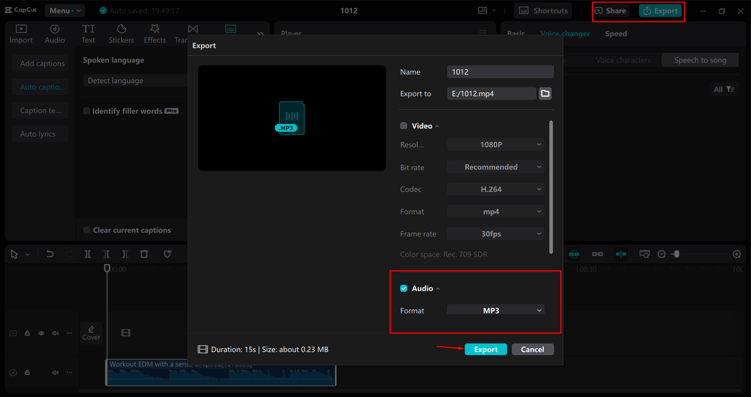
Task: Toggle the auto snapping icon
Action: (621, 254)
